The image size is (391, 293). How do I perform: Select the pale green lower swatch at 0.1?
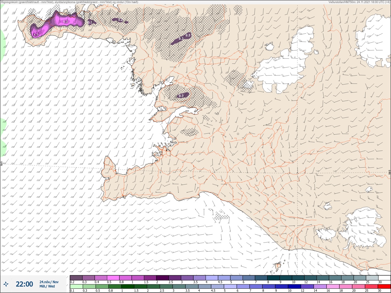[x=76, y=287]
